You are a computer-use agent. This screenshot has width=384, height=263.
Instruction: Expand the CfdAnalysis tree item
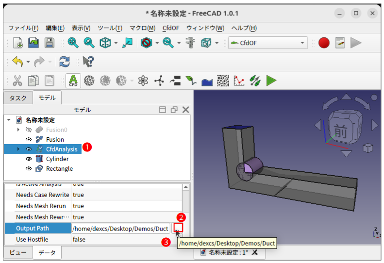tap(18, 149)
